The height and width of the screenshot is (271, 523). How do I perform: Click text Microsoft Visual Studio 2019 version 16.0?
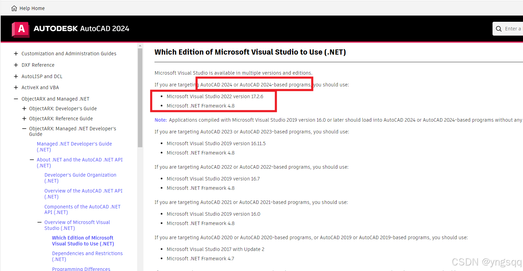point(213,214)
